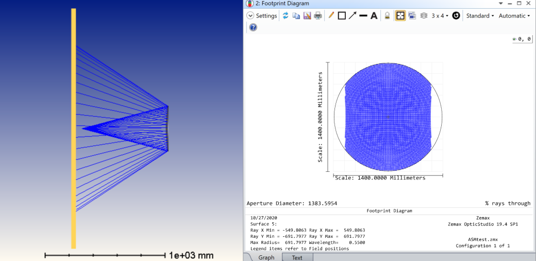536x261 pixels.
Task: Switch to the Graph tab
Action: click(x=266, y=257)
